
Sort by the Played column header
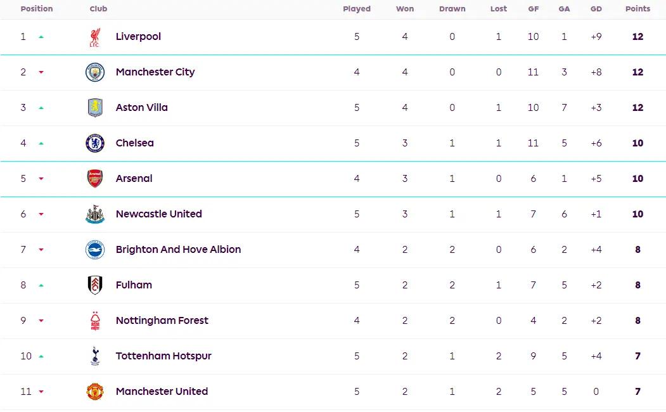[357, 8]
